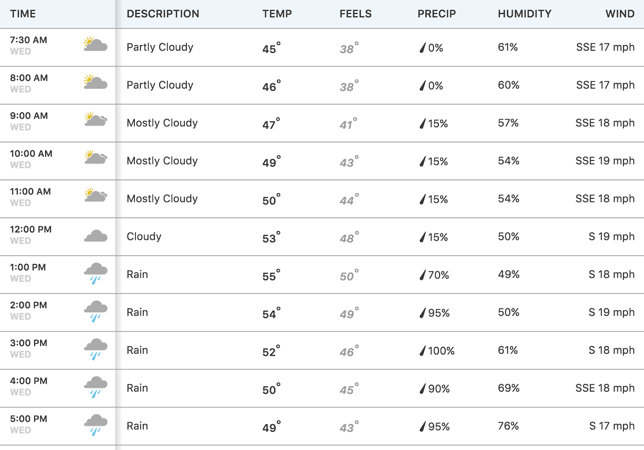644x450 pixels.
Task: Click the raindrop icon beside 100% precip
Action: [x=423, y=351]
